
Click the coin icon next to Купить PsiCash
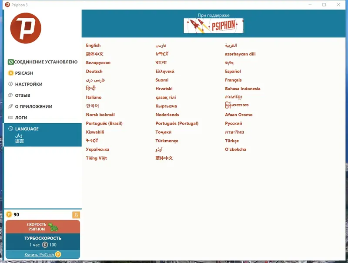click(58, 254)
